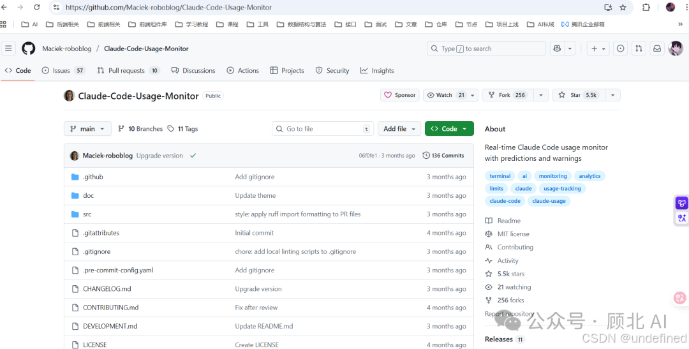Expand the Fork options dropdown arrow
689x349 pixels.
pyautogui.click(x=541, y=95)
